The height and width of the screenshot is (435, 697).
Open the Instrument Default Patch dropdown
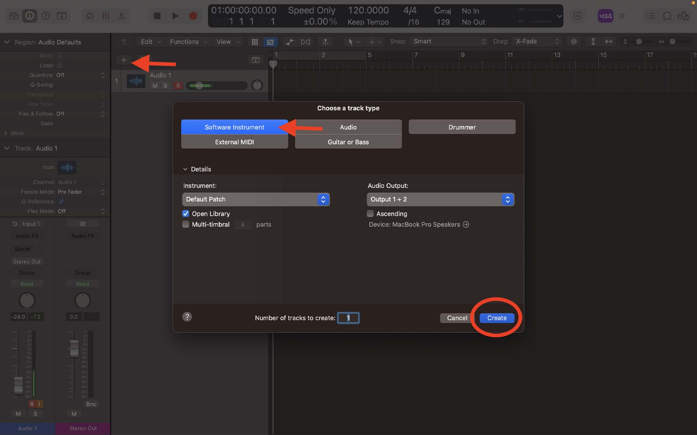[x=256, y=199]
